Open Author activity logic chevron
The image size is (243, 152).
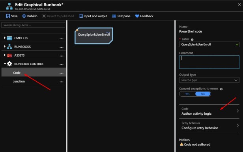(x=237, y=111)
